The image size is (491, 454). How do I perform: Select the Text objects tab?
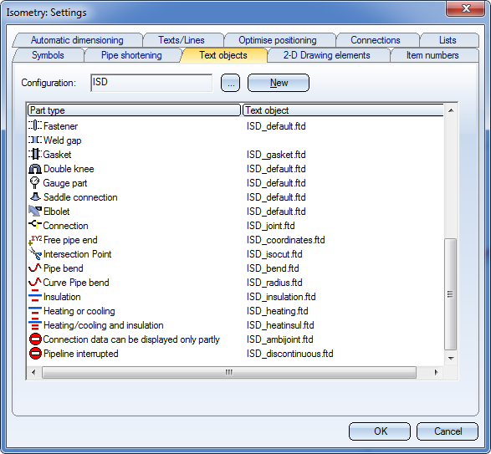click(223, 55)
